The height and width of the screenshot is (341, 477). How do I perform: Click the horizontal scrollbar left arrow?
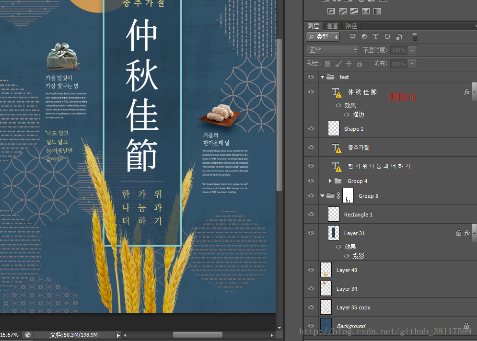pos(125,335)
